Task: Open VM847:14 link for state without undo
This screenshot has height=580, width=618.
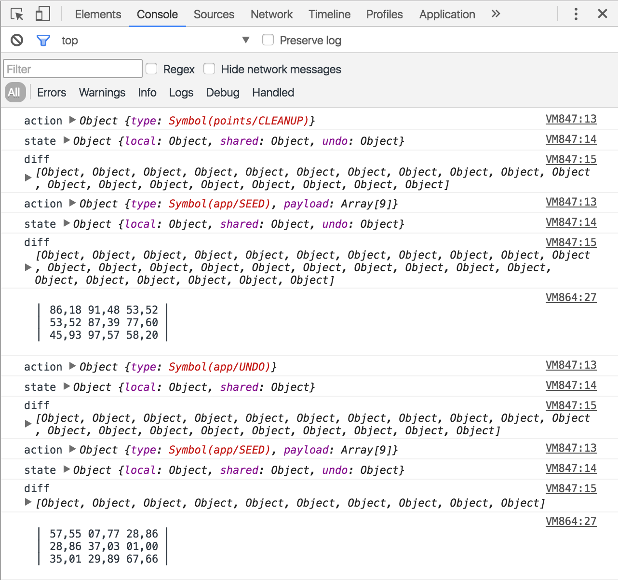Action: pos(571,385)
